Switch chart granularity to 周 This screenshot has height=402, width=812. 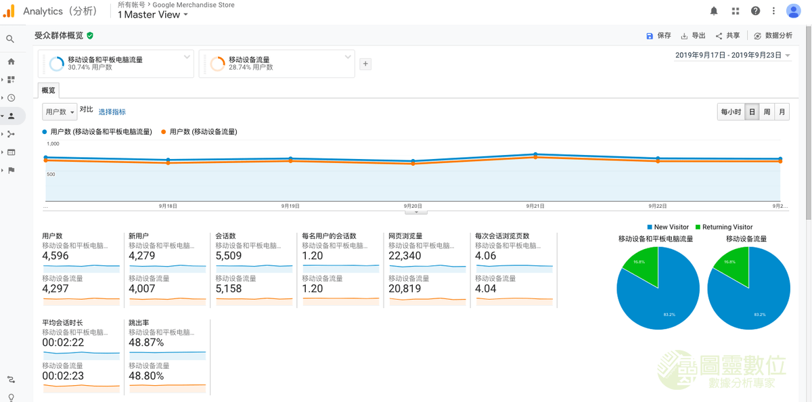pos(767,112)
